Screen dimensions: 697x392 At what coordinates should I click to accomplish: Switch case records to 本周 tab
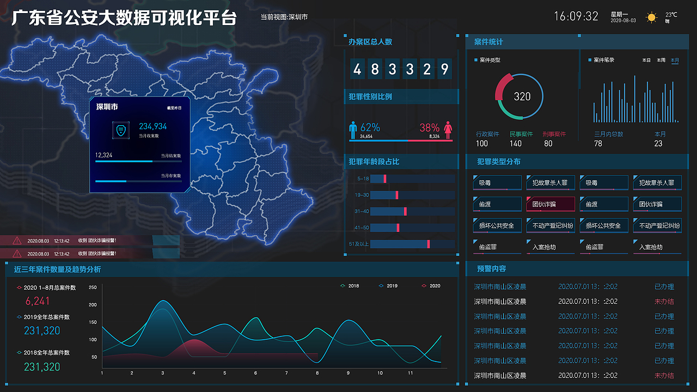point(661,60)
